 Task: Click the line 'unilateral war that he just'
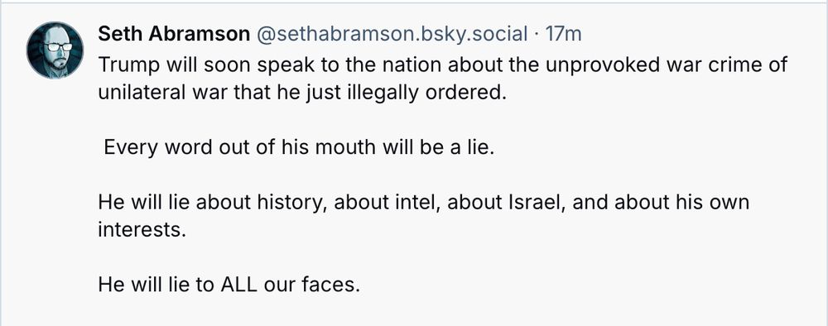(x=301, y=93)
